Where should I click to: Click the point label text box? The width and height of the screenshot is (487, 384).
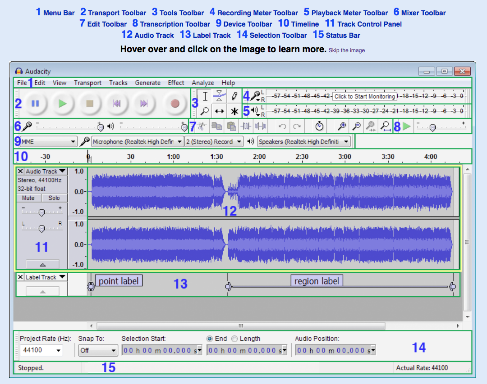click(119, 281)
